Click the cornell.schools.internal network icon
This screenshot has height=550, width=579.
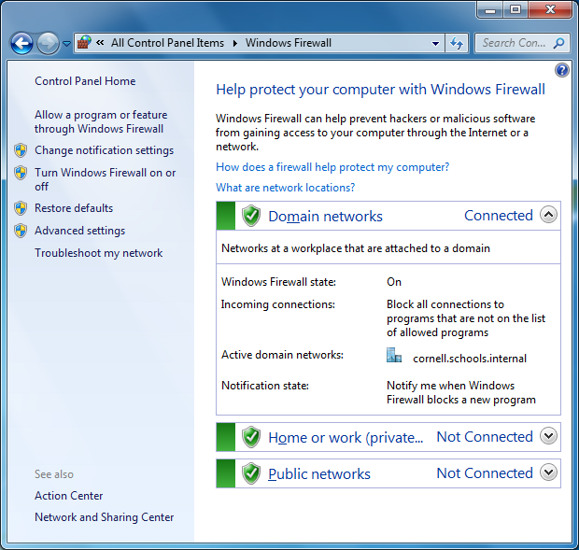394,356
